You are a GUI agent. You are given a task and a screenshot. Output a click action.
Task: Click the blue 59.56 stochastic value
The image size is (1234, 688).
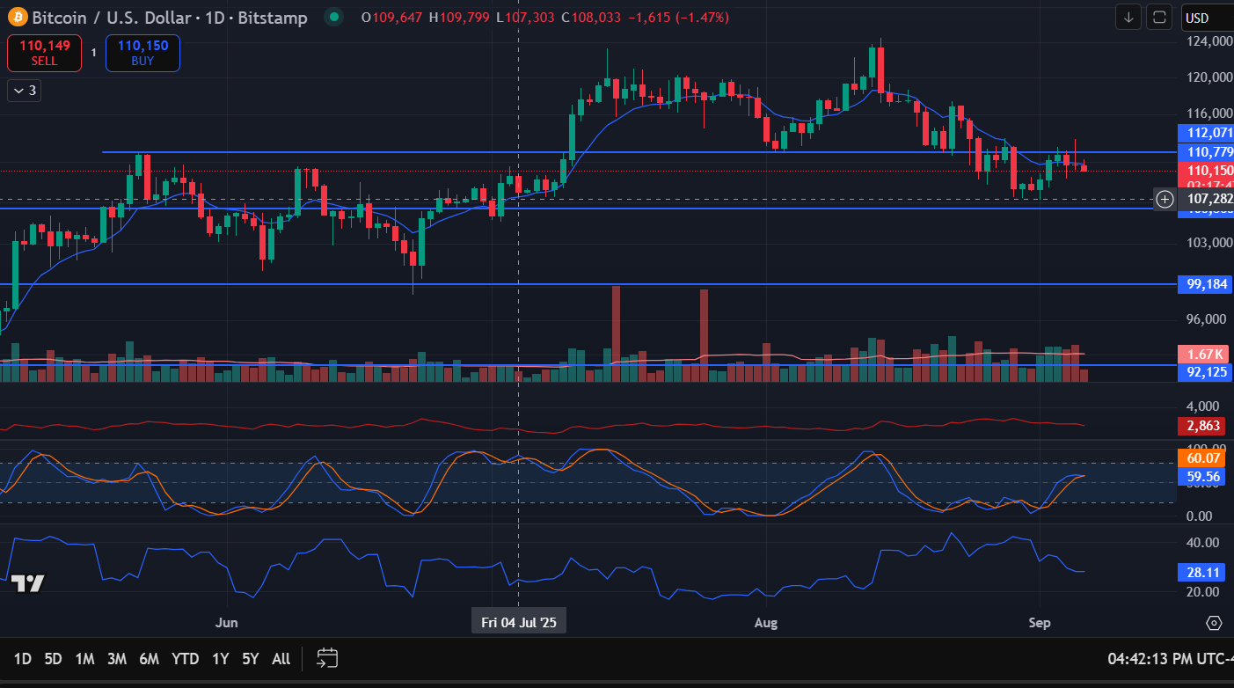pyautogui.click(x=1202, y=477)
